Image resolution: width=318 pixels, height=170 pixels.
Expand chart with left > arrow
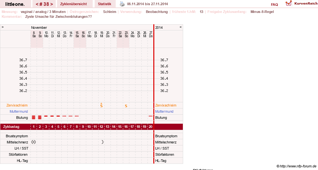point(3,27)
